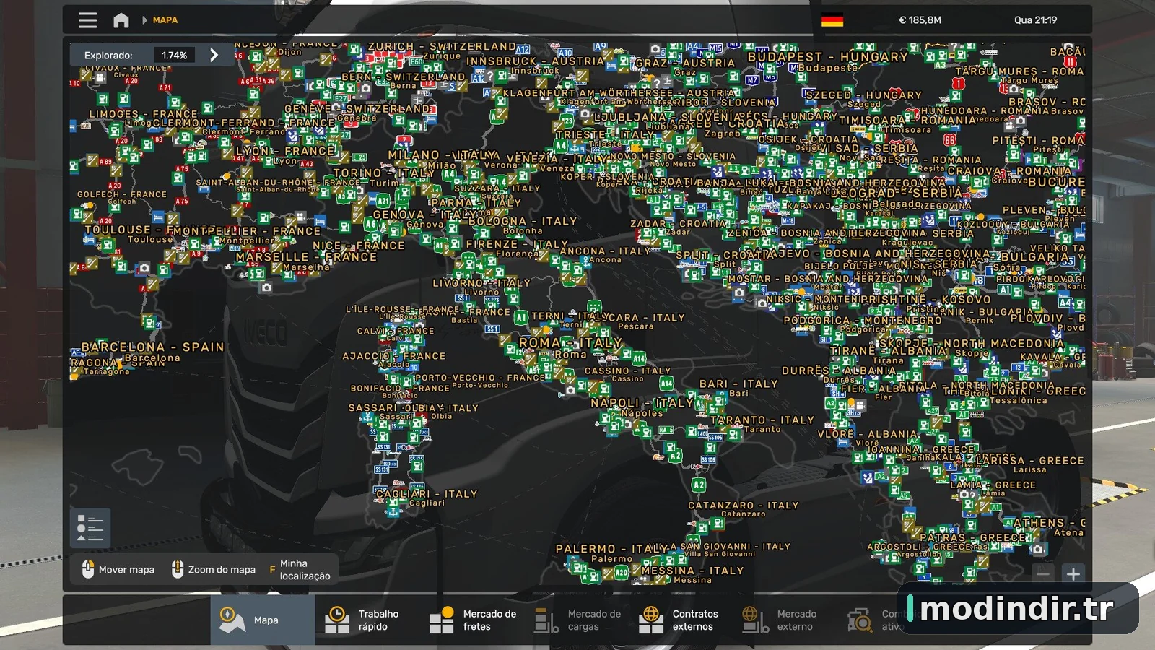Screen dimensions: 1155x650
Task: Click the VLORE - ALBANIA label
Action: point(867,434)
